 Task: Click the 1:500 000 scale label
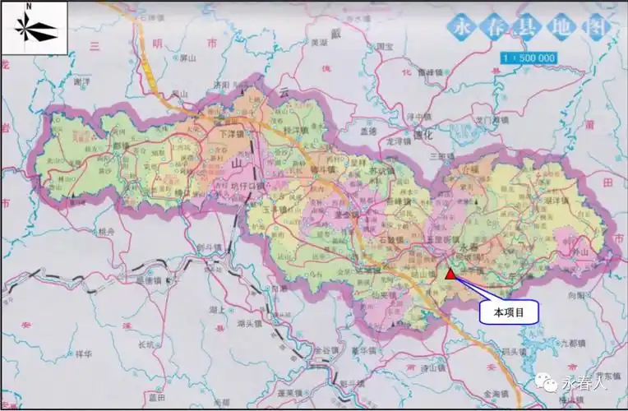pyautogui.click(x=529, y=58)
